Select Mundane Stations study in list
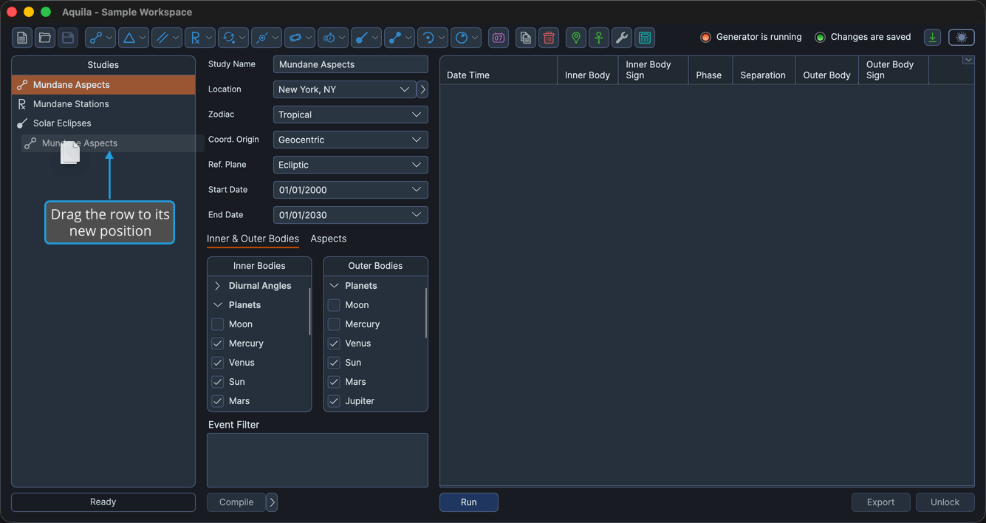The image size is (986, 523). tap(103, 104)
